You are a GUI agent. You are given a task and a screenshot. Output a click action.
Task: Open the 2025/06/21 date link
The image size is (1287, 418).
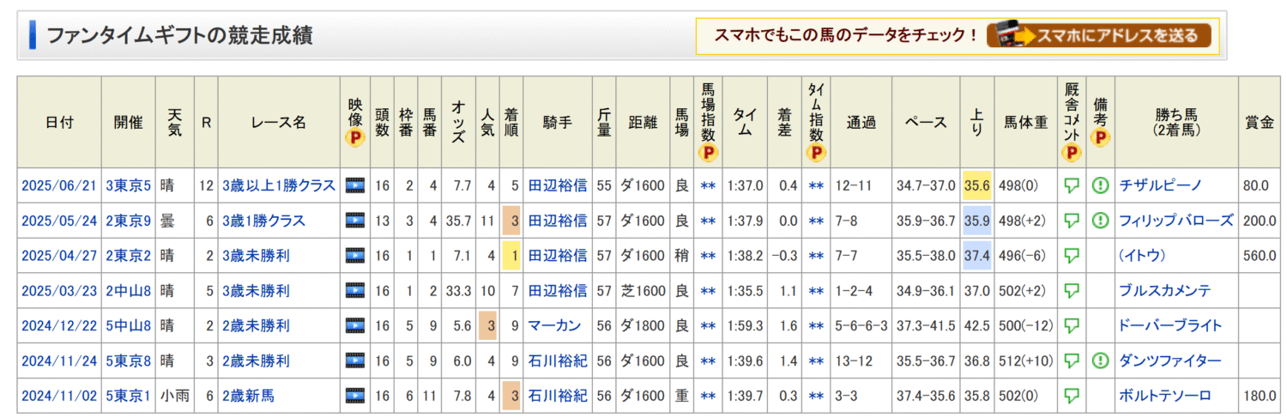(x=57, y=185)
